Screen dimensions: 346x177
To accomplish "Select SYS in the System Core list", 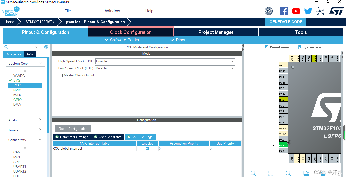I will (x=17, y=80).
